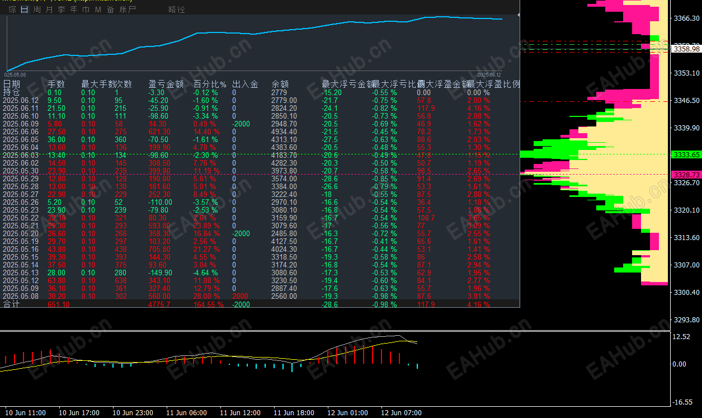The width and height of the screenshot is (702, 418).
Task: Click time axis label 10 Jun 11:00
Action: [25, 413]
